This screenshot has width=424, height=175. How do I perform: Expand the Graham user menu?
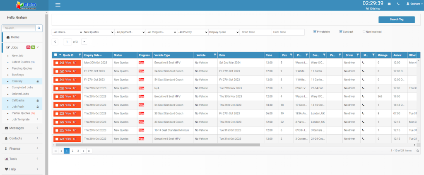(x=412, y=4)
